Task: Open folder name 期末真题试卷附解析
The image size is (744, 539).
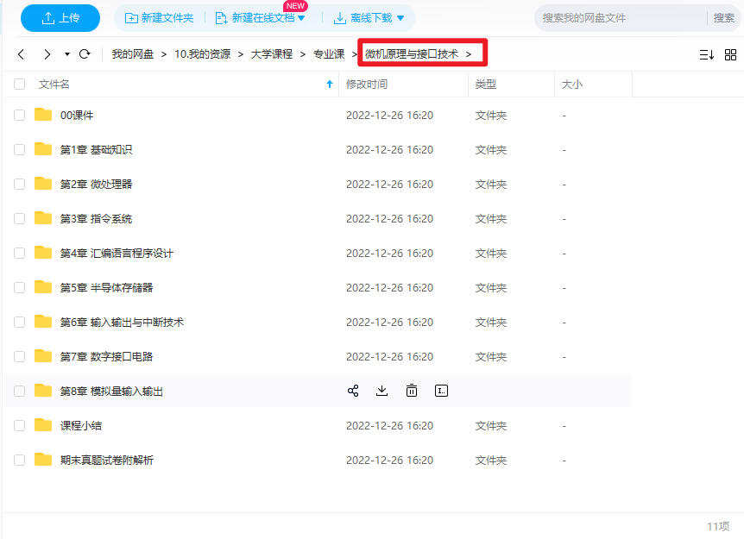Action: click(107, 461)
